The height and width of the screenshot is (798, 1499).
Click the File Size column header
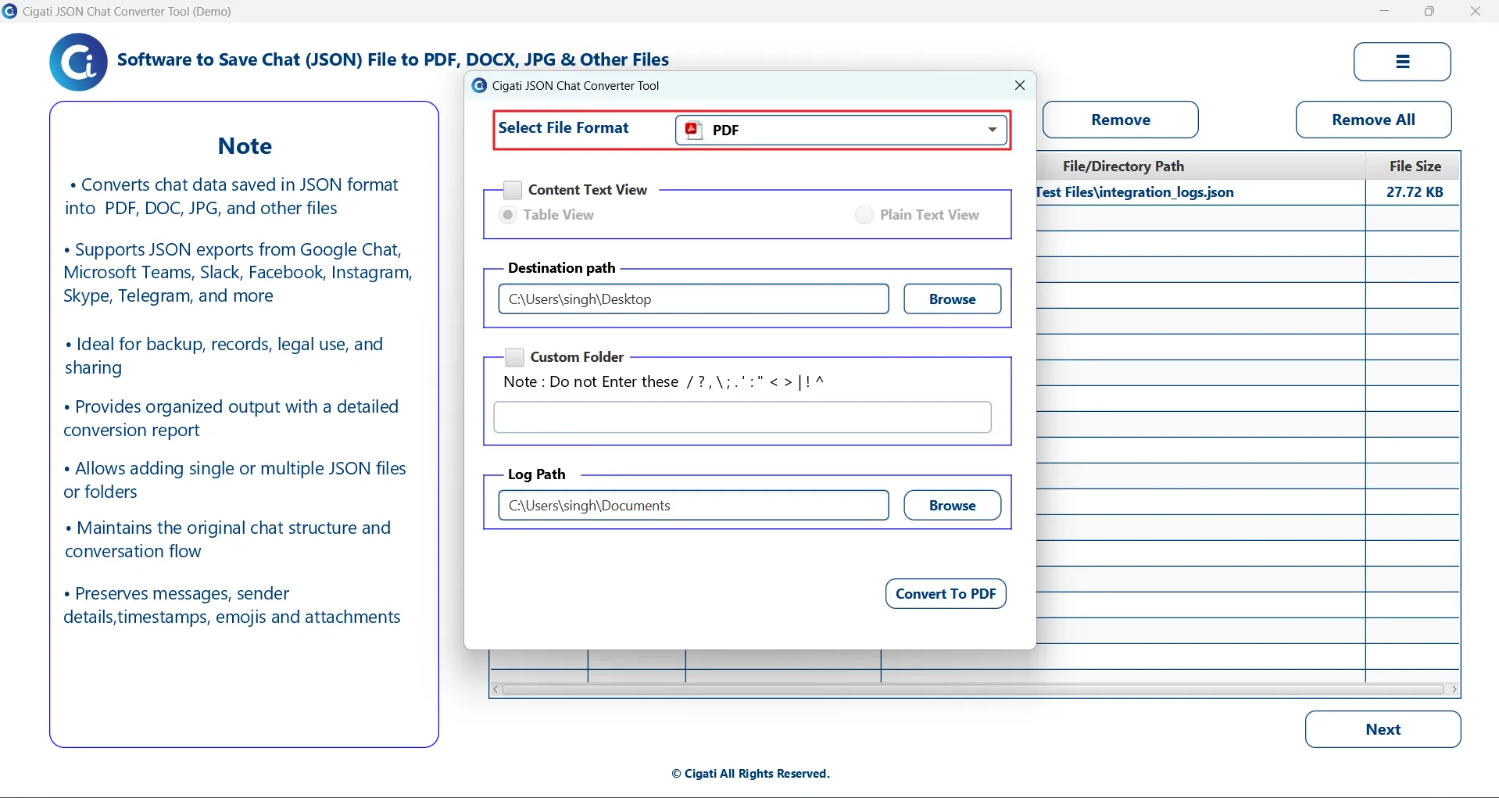[x=1414, y=166]
